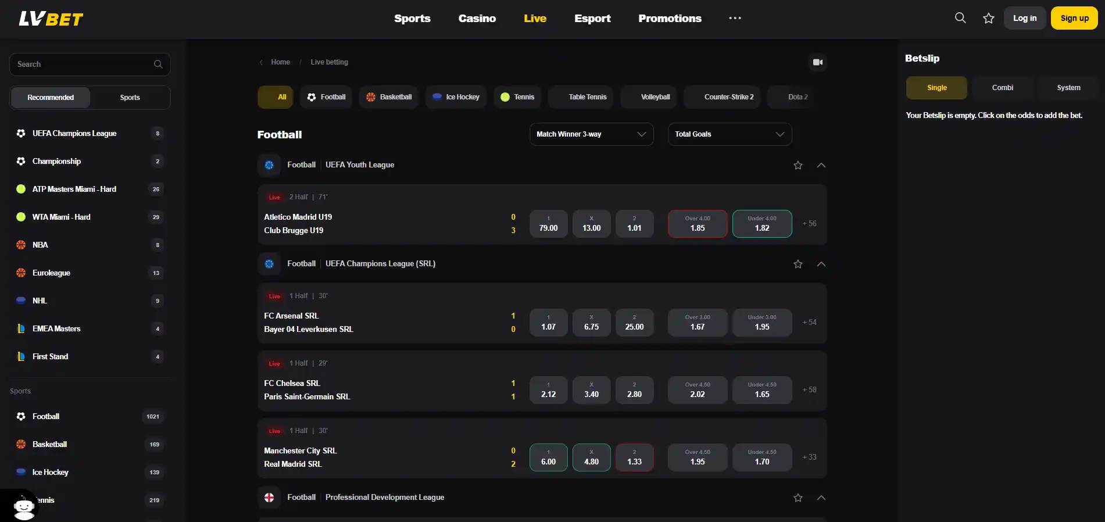Filter by Table Tennis chip
The width and height of the screenshot is (1105, 522).
[580, 97]
